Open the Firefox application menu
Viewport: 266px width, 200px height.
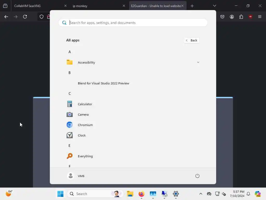pyautogui.click(x=260, y=17)
